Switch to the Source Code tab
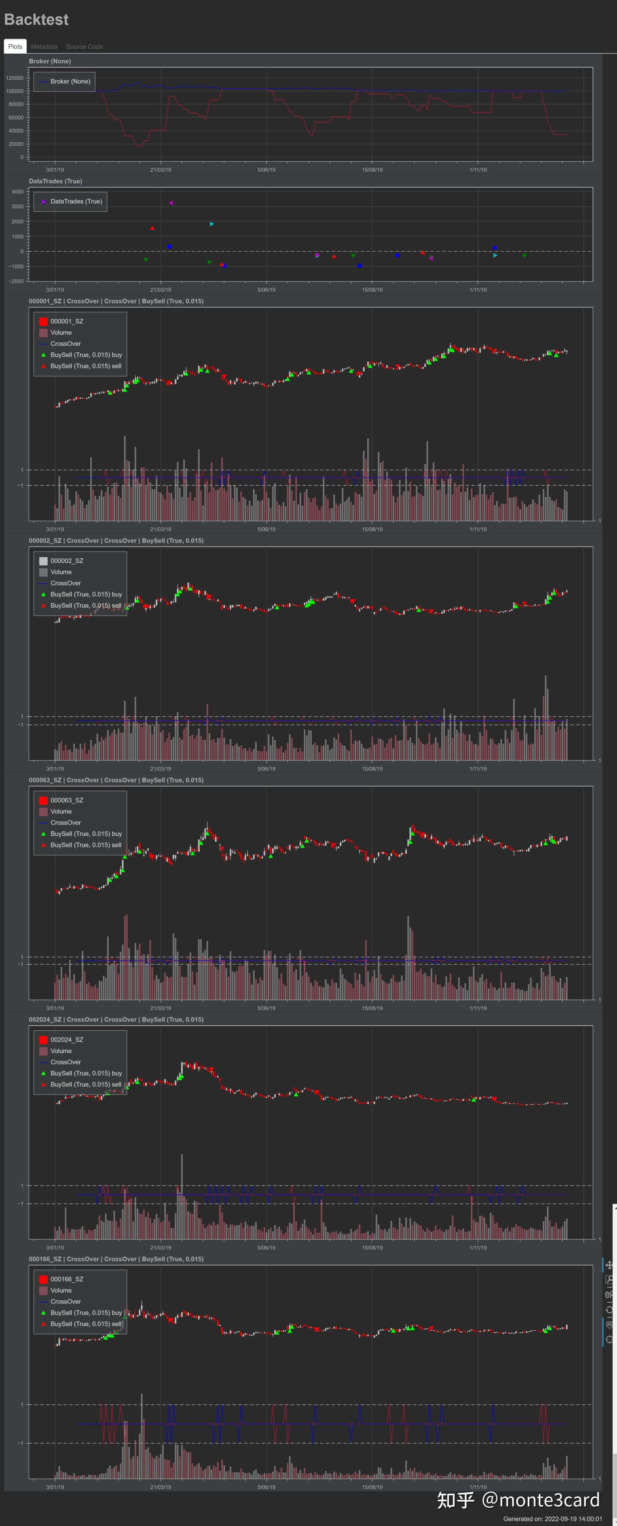The height and width of the screenshot is (1526, 617). pyautogui.click(x=84, y=47)
